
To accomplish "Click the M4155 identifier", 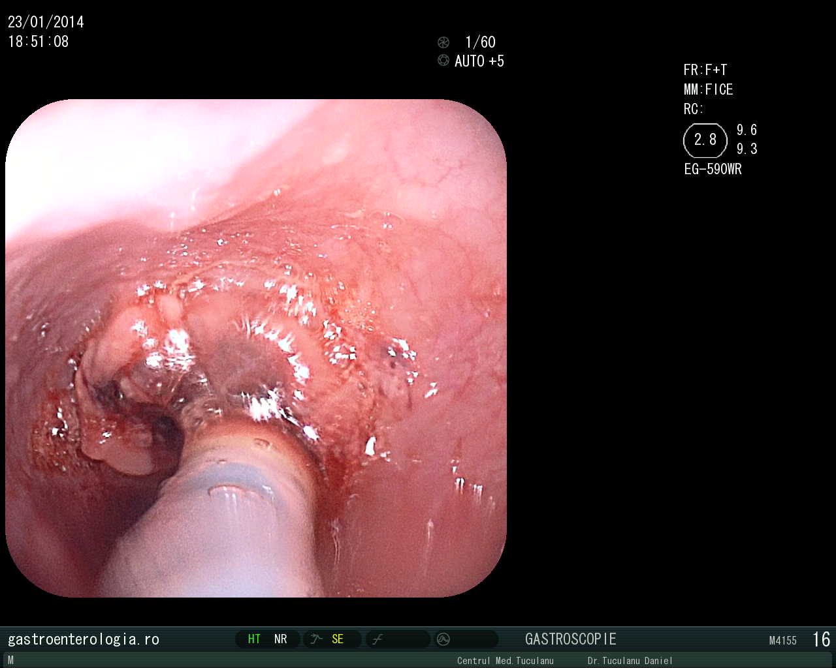I will 783,641.
